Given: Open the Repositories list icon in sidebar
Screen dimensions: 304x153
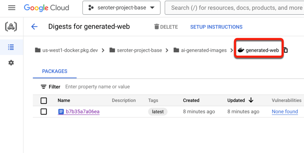Looking at the screenshot, I should coord(11,47).
